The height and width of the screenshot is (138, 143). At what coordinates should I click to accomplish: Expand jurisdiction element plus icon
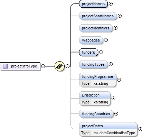pos(114,99)
